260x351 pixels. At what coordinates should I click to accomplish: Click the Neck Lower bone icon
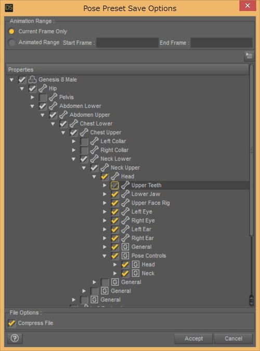[x=94, y=159]
